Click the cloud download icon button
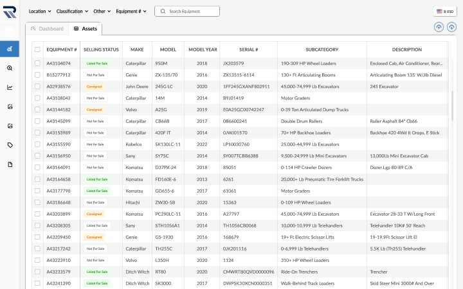Viewport: 463px width, 289px height. click(451, 27)
